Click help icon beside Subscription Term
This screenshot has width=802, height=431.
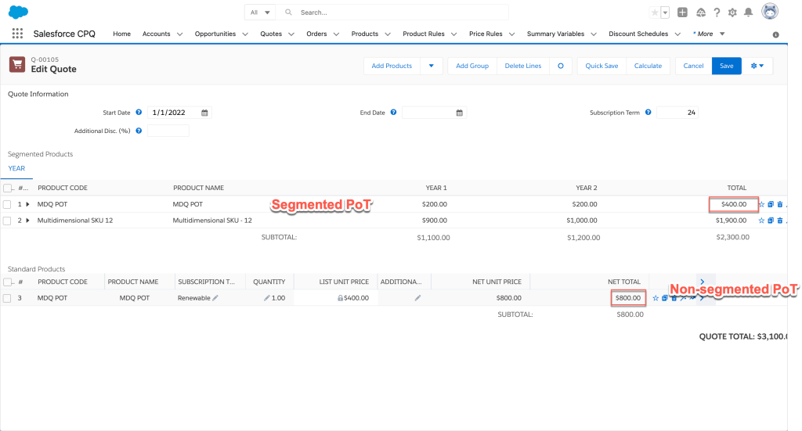coord(647,113)
